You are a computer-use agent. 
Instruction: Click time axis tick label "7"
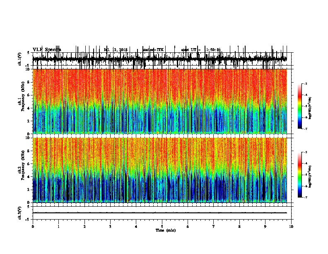214,226
